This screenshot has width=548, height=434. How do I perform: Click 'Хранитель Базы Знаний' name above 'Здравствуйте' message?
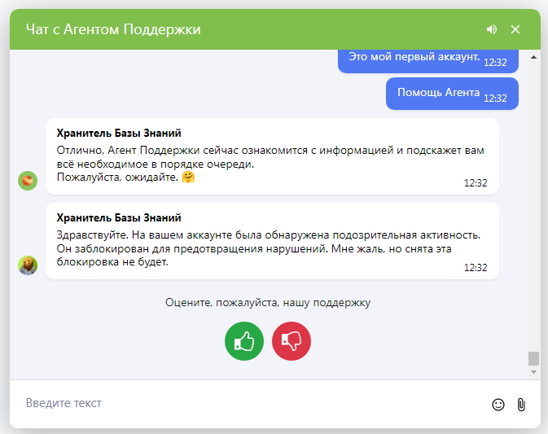click(119, 217)
